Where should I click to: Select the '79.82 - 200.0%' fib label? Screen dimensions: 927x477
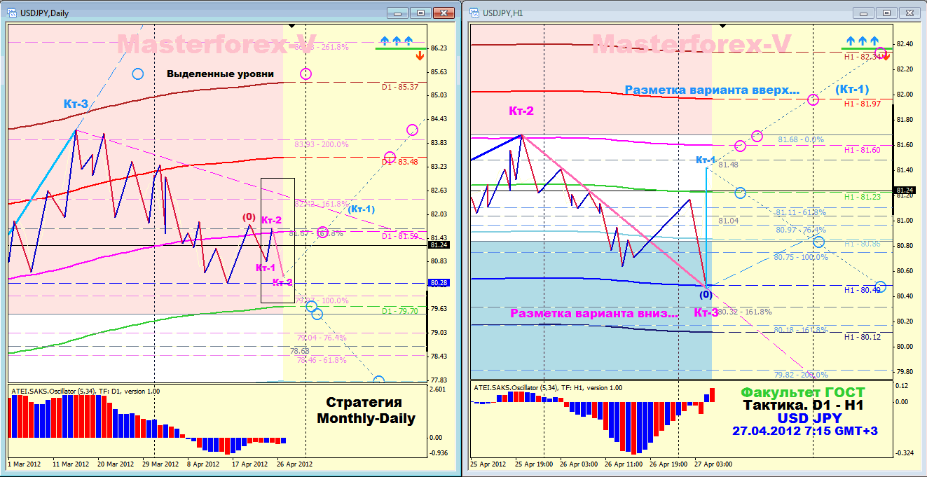[801, 375]
